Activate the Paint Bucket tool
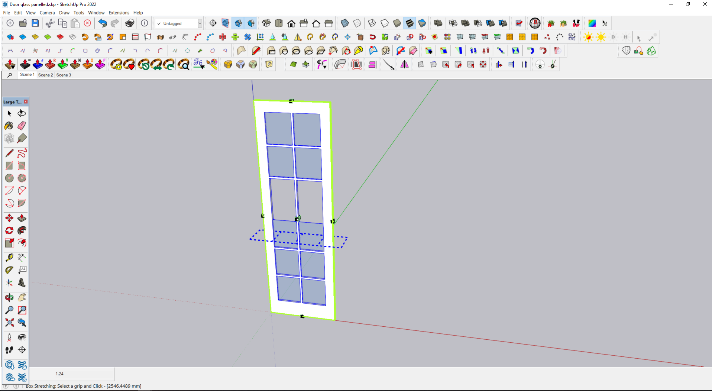Image resolution: width=712 pixels, height=391 pixels. tap(9, 126)
